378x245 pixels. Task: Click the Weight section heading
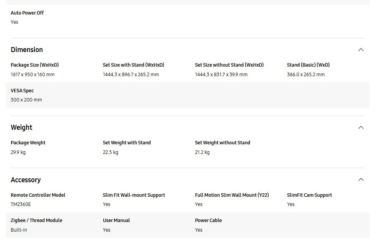tap(21, 127)
